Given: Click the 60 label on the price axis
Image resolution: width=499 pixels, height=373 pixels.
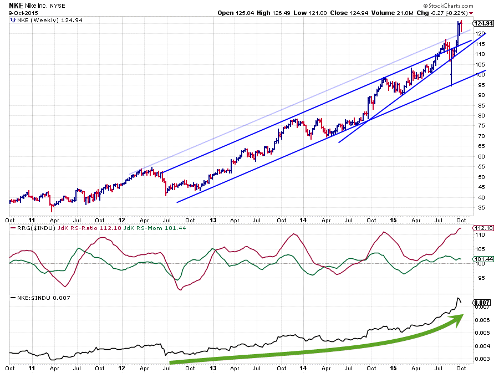Looking at the screenshot, I should pos(481,156).
